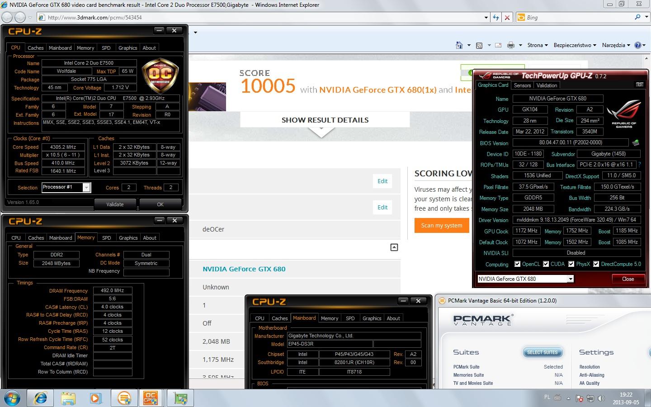This screenshot has height=407, width=651.
Task: Click the Action Center flag tray icon
Action: click(580, 398)
